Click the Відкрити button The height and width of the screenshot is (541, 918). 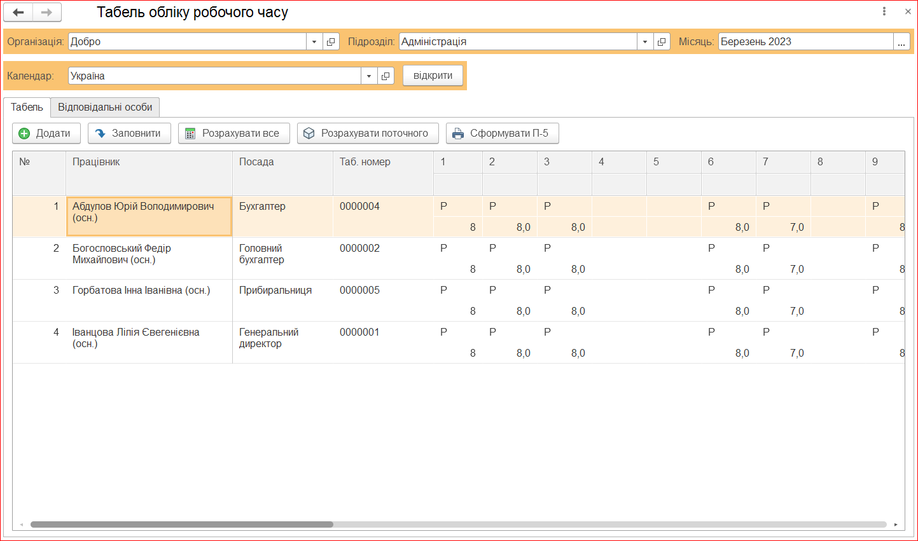(433, 75)
